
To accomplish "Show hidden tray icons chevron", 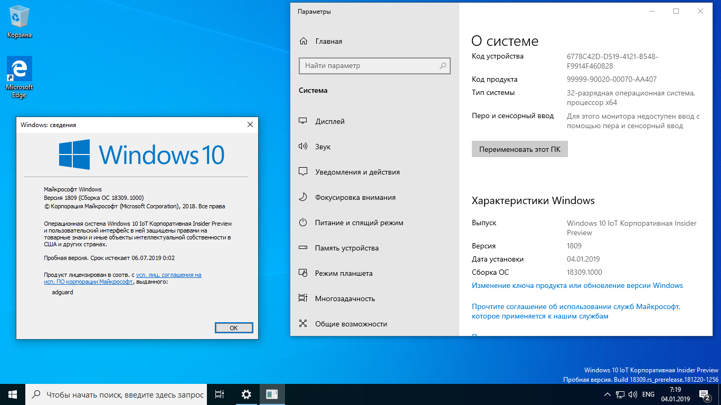I will pos(607,394).
